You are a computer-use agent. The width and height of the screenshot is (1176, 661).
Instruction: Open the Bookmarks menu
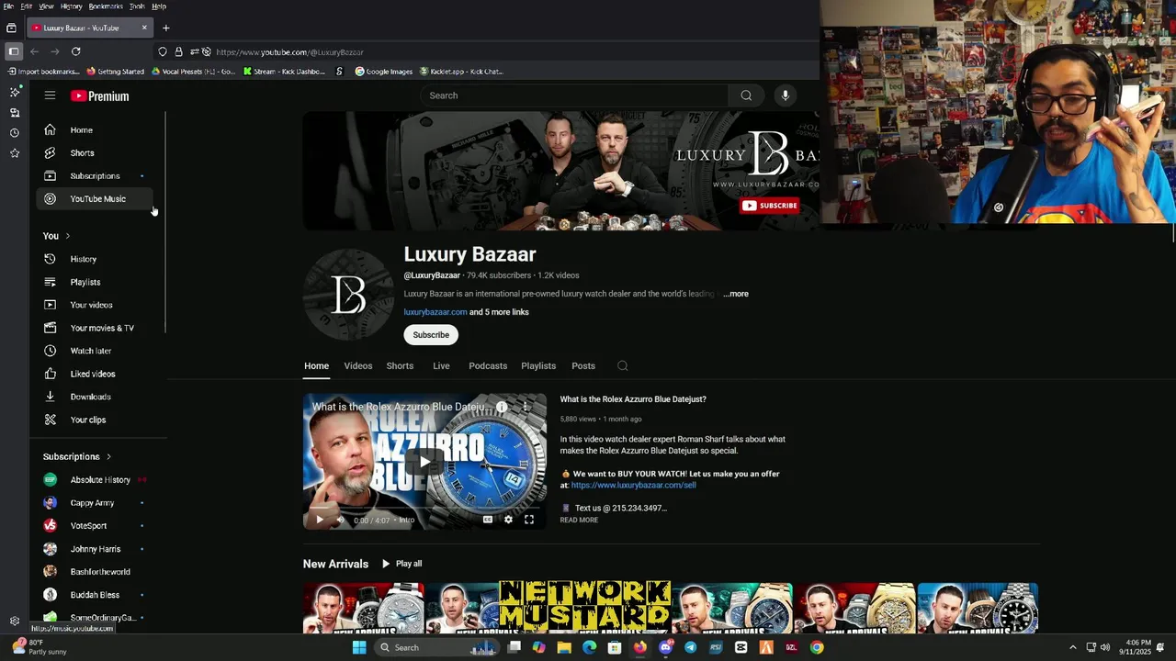106,6
